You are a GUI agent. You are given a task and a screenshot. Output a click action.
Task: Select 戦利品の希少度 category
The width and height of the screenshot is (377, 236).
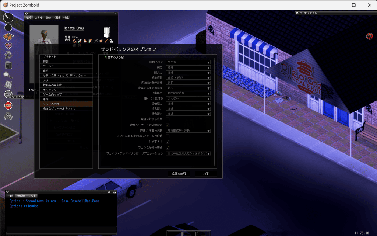click(66, 85)
